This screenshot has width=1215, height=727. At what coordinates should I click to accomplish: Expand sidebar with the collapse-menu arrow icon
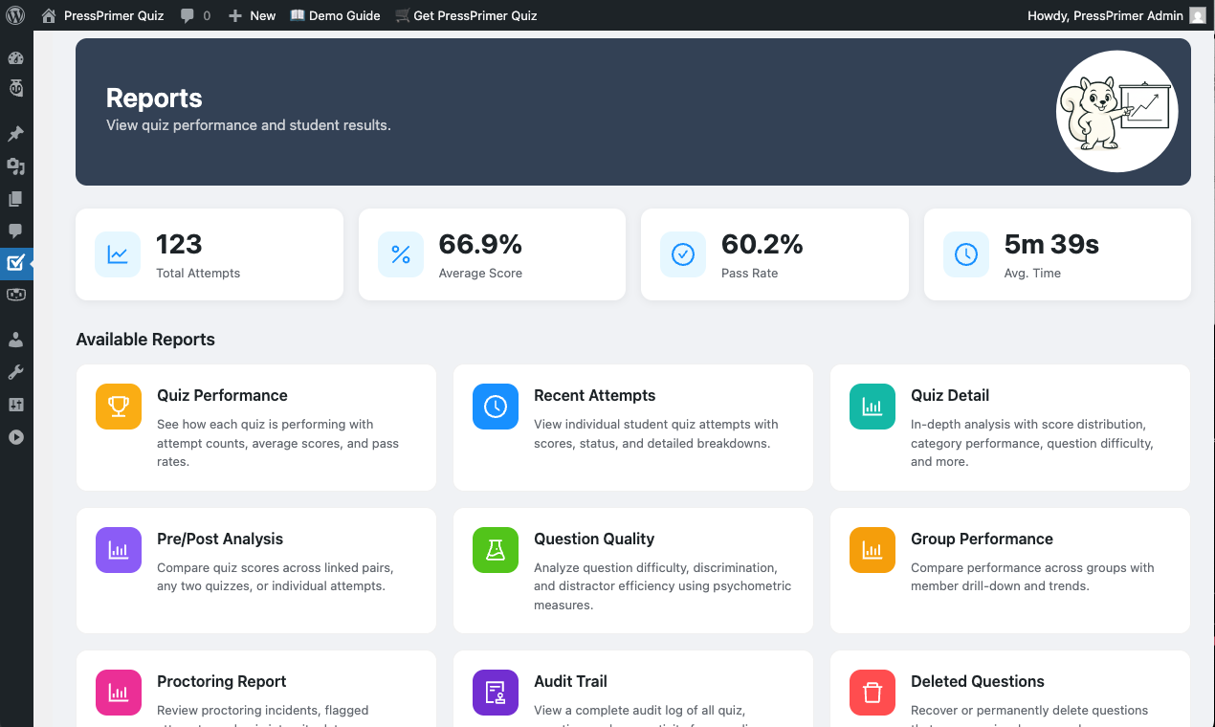[x=15, y=437]
